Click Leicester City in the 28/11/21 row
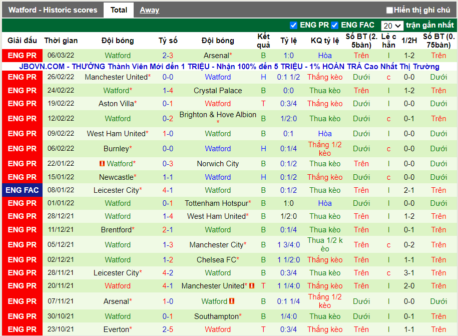Image resolution: width=458 pixels, height=336 pixels. [116, 273]
